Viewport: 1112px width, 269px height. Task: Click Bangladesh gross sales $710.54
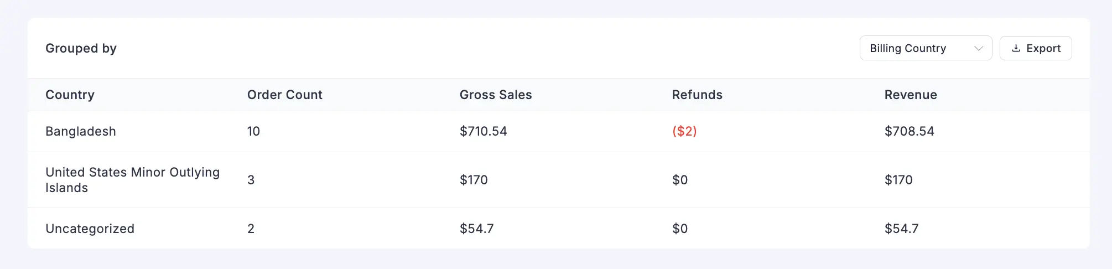point(483,131)
